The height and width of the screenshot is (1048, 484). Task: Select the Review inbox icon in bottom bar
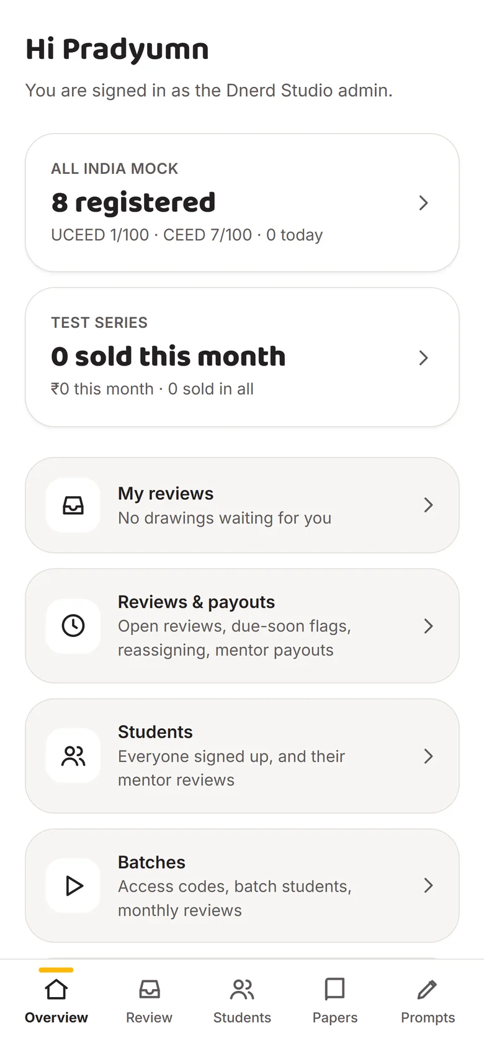click(150, 989)
